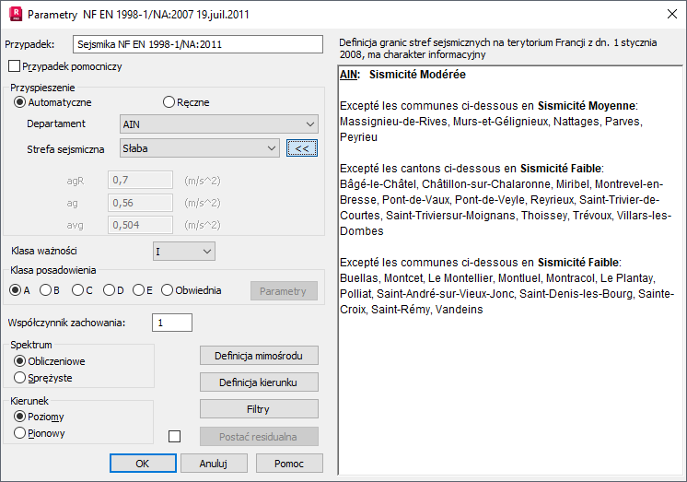Open Definicja mimośrodu
Screen dimensions: 687x482
coord(259,356)
